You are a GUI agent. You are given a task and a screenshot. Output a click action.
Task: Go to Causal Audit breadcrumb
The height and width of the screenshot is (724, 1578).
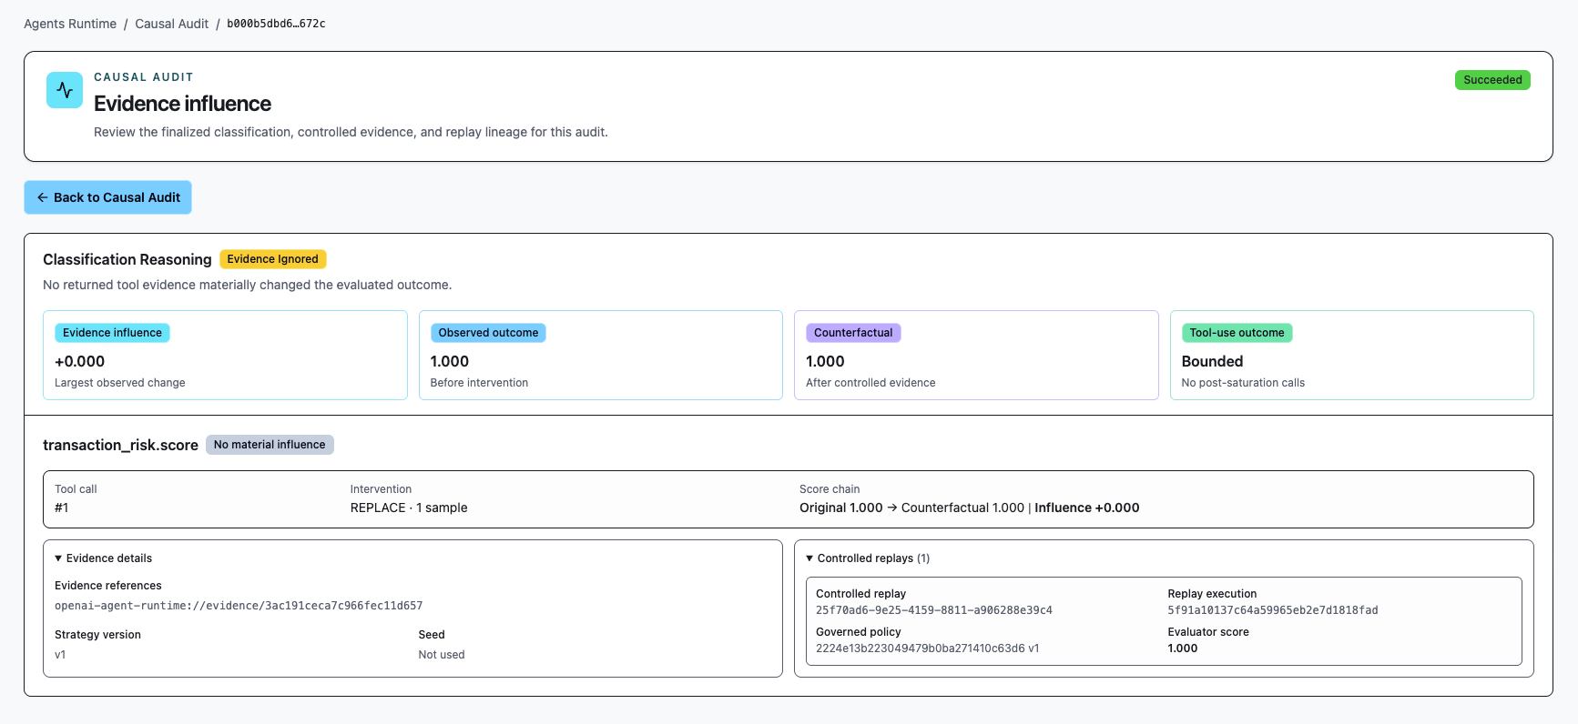pos(171,24)
